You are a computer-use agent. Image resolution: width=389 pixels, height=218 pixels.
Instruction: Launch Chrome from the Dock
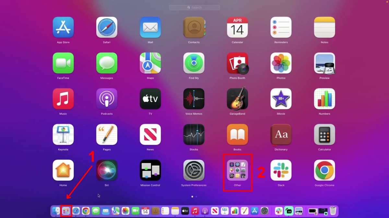tap(86, 211)
